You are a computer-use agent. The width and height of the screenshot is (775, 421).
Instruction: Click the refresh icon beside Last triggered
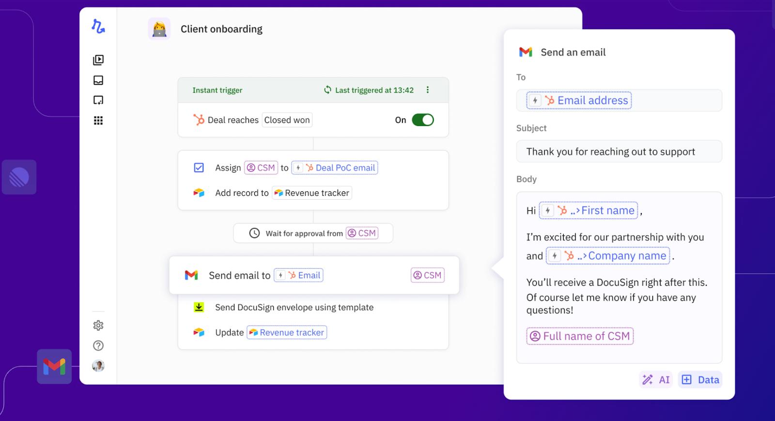point(328,90)
